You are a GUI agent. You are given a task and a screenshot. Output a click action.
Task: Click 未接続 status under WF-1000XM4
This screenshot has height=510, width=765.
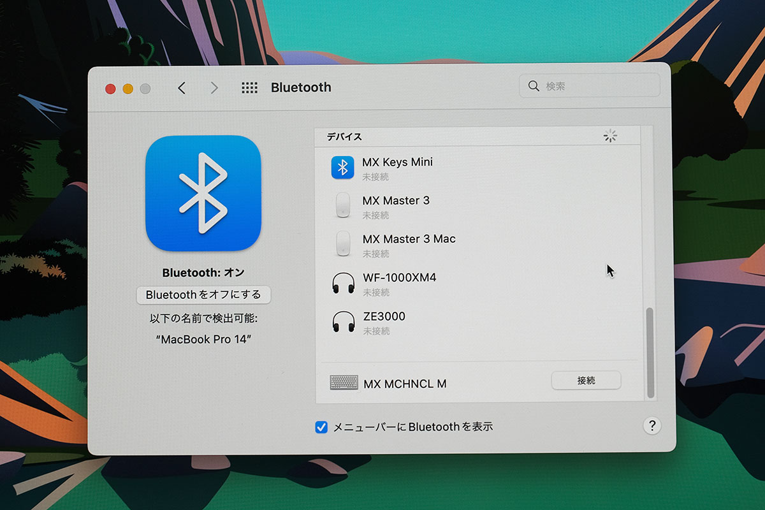376,293
